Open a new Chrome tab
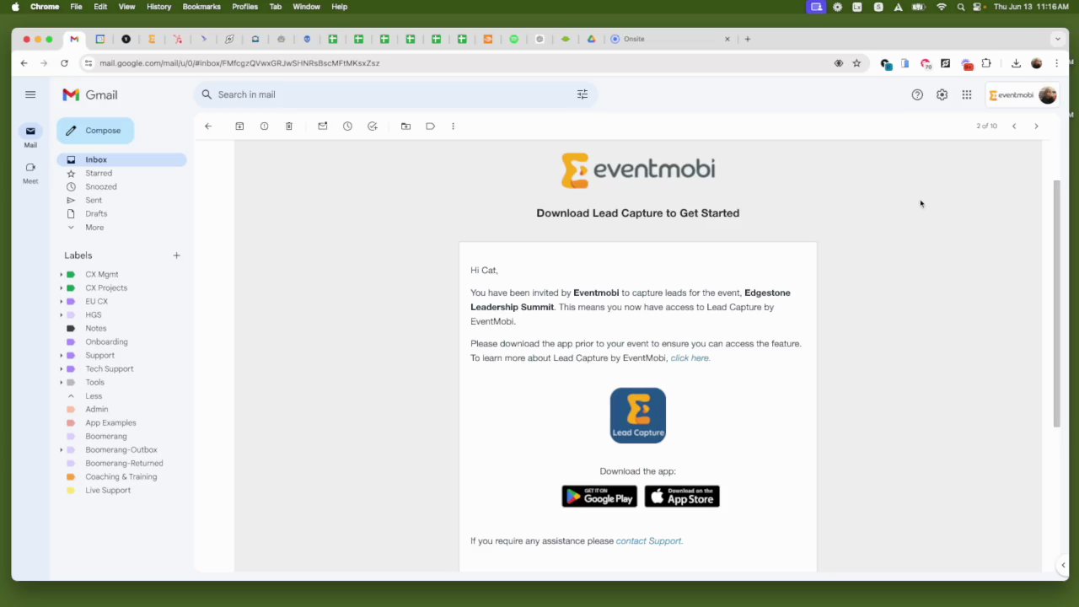The image size is (1079, 607). (x=747, y=39)
